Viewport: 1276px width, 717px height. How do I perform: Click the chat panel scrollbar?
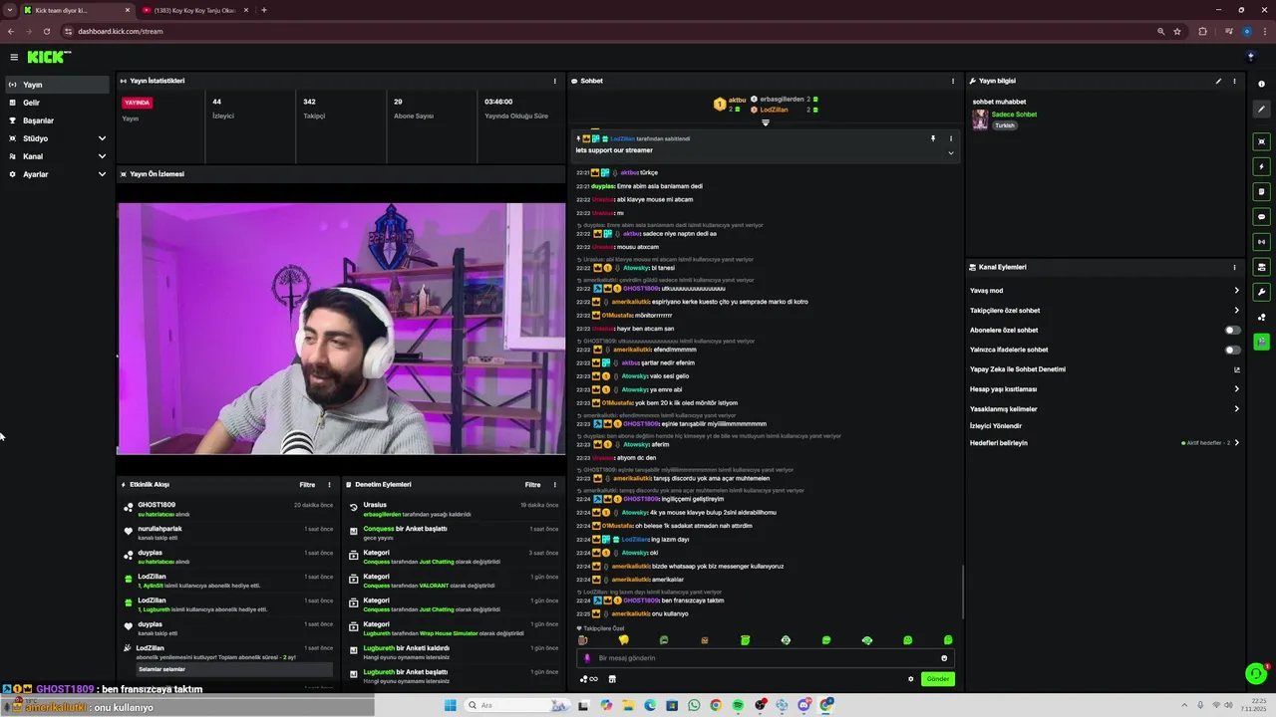click(x=962, y=592)
